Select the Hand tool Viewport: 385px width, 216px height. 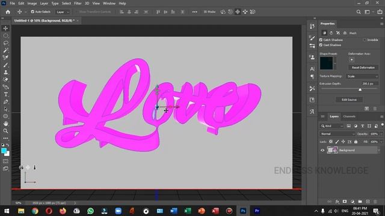pos(5,124)
